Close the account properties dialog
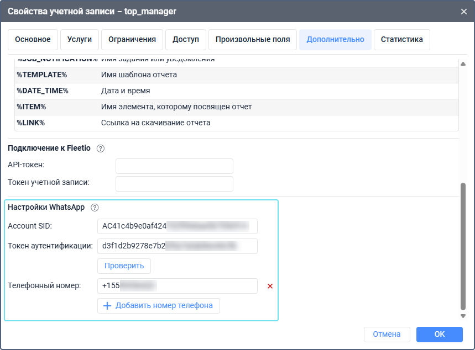Viewport: 475px width, 350px height. tap(463, 11)
